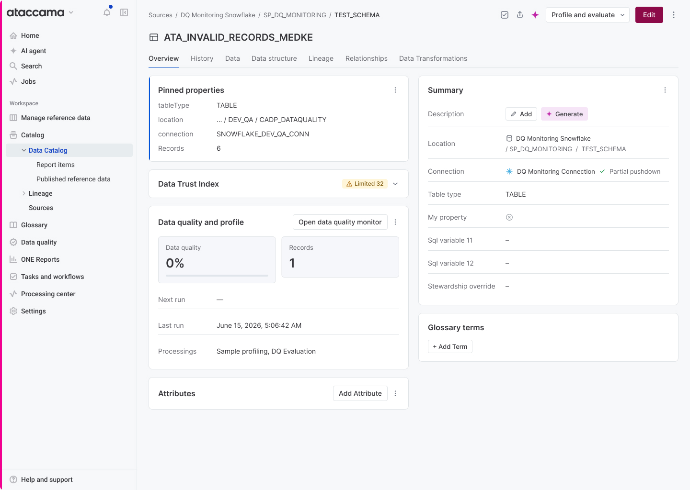Click the ONE Reports chart icon
This screenshot has width=690, height=490.
click(13, 259)
